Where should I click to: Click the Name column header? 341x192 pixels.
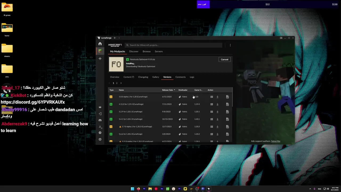point(121,90)
